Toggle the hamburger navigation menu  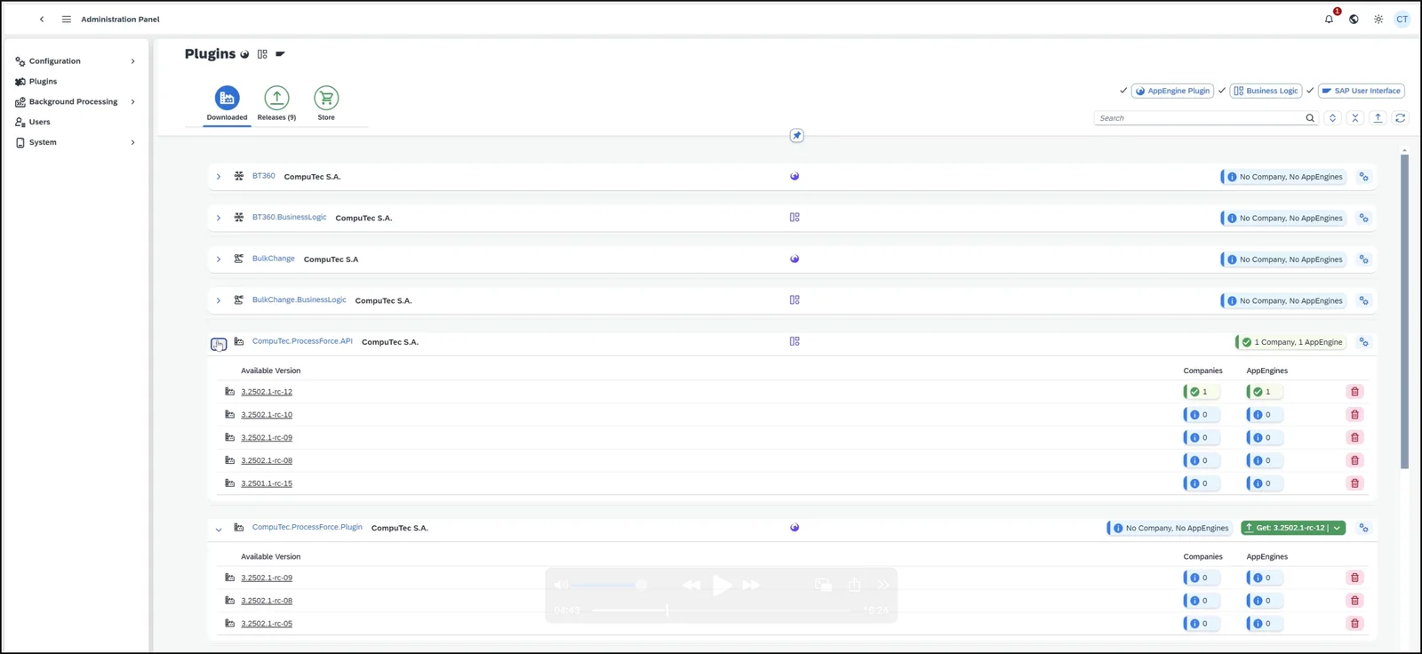click(67, 19)
